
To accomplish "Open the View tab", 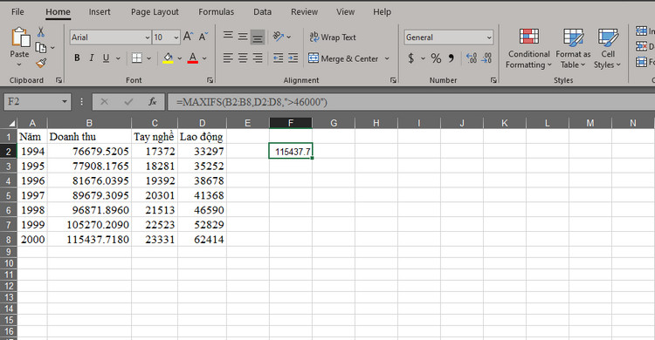I will pos(346,11).
